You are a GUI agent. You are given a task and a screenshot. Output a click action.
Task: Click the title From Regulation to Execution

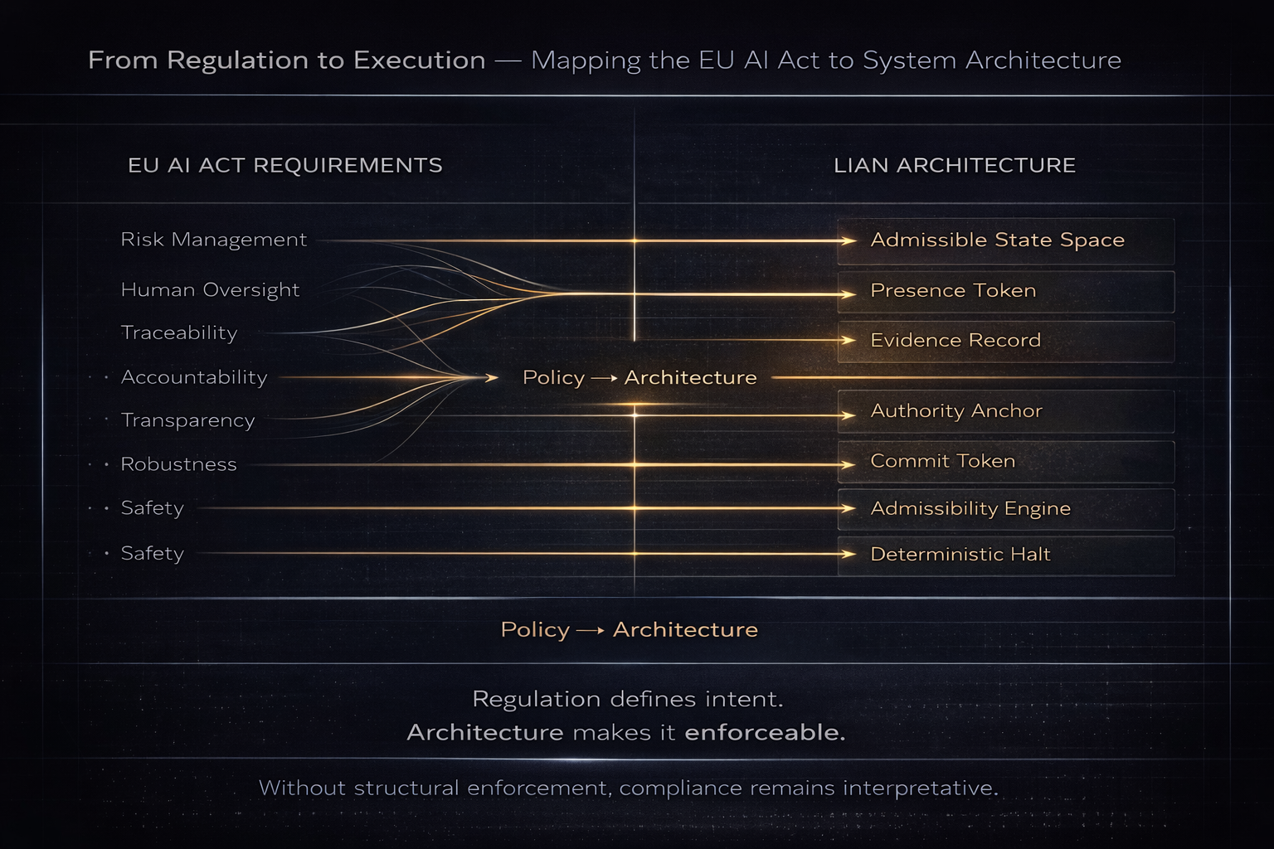[287, 60]
